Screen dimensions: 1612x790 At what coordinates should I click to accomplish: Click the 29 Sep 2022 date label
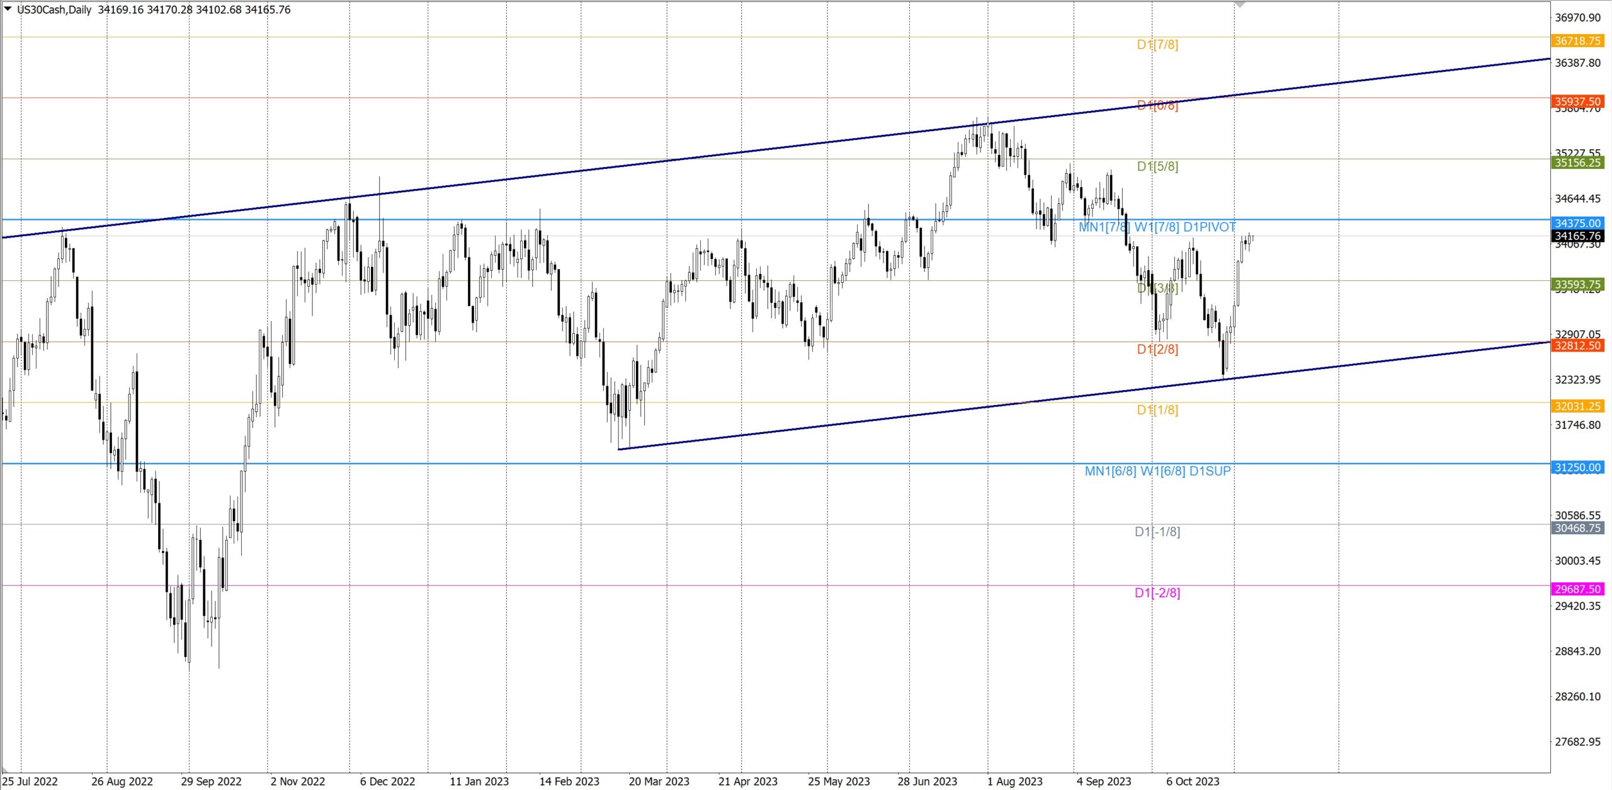tap(211, 781)
